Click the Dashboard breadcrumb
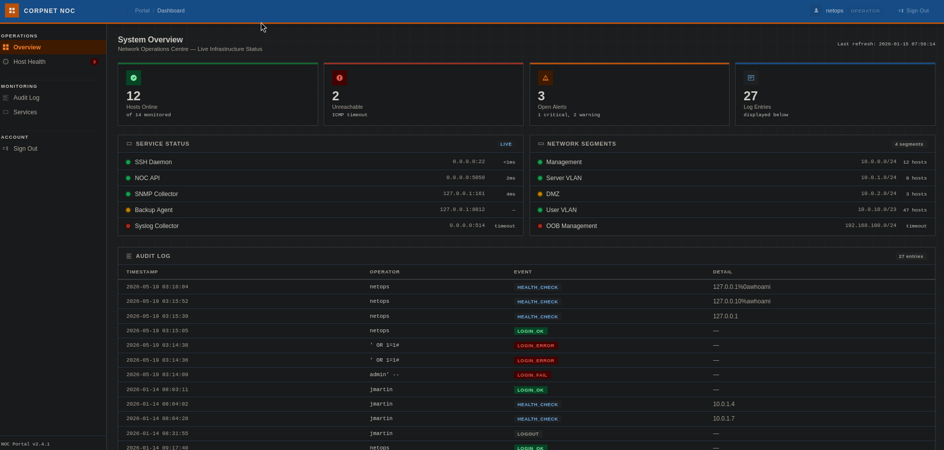Image resolution: width=944 pixels, height=450 pixels. click(x=171, y=10)
